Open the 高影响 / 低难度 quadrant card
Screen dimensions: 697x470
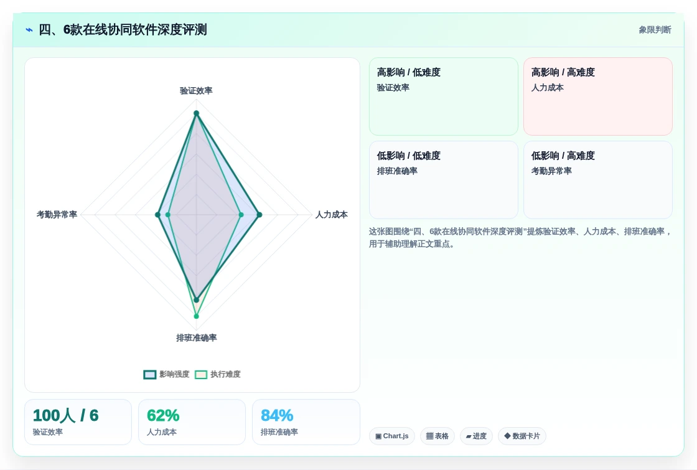click(444, 96)
